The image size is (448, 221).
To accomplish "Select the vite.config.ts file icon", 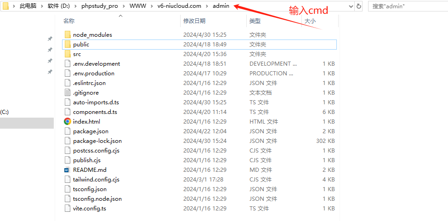I will click(x=68, y=209).
